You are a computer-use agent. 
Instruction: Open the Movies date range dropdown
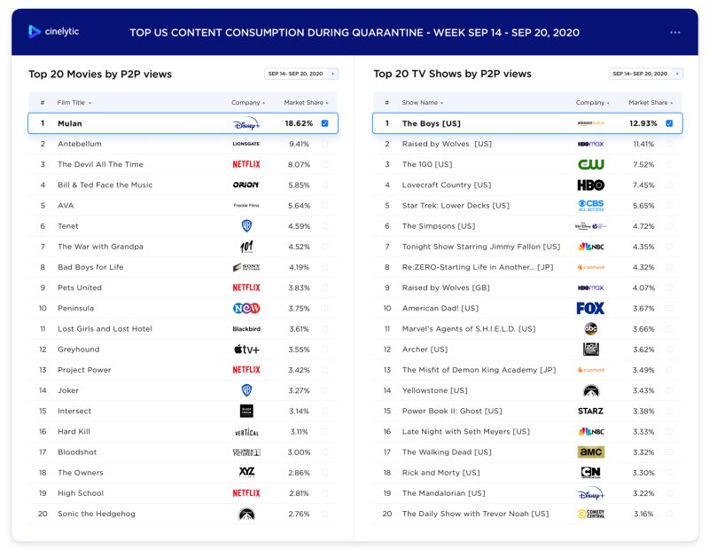point(301,74)
